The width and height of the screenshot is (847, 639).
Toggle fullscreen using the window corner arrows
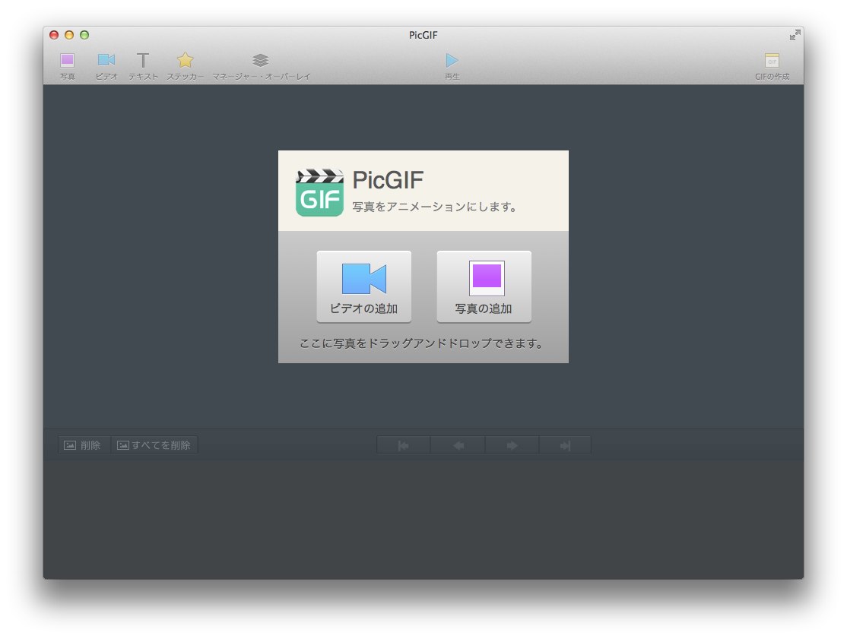point(795,35)
